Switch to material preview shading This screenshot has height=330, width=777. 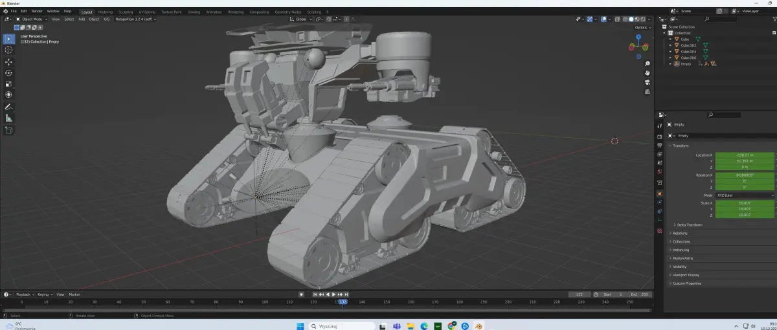638,19
